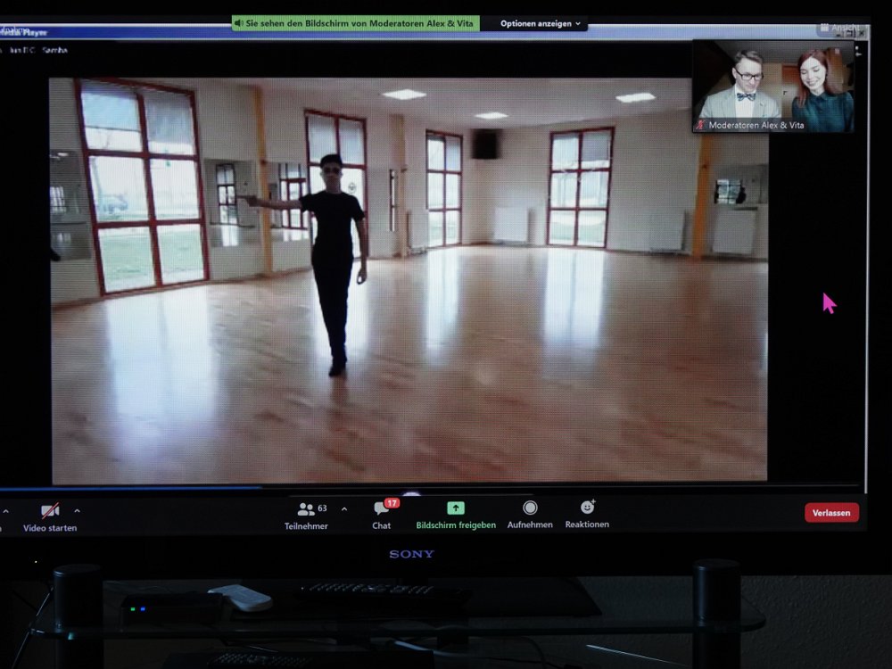Click the 63 participant count
The height and width of the screenshot is (669, 892).
point(323,508)
